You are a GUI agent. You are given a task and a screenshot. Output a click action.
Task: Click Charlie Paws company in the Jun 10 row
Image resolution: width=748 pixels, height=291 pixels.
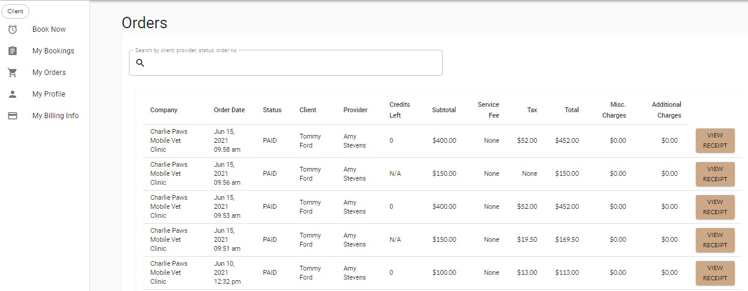point(169,272)
